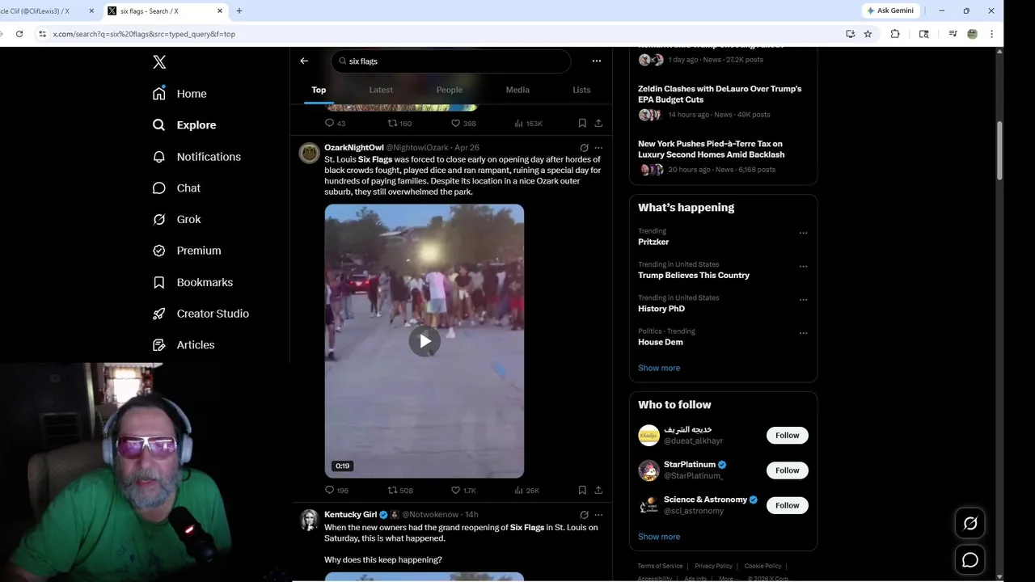Screen dimensions: 1035x582
Task: Open the Pritzker trending topic
Action: coord(653,242)
